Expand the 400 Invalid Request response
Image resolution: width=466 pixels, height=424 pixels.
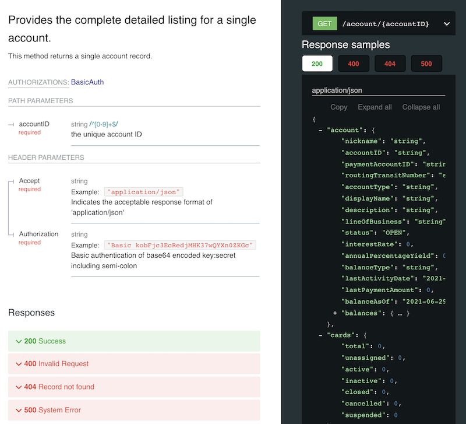click(x=134, y=364)
